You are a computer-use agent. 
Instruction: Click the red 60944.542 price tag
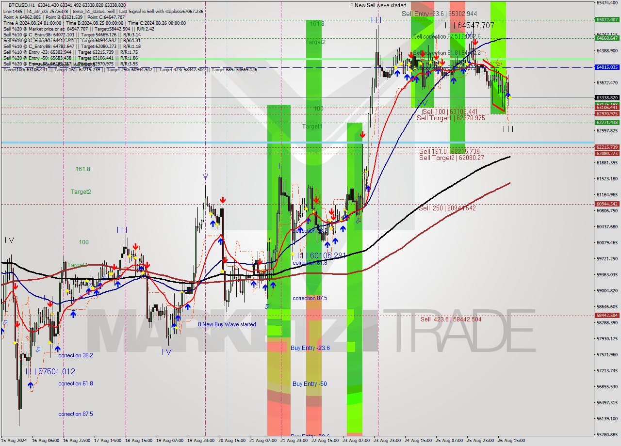point(607,204)
